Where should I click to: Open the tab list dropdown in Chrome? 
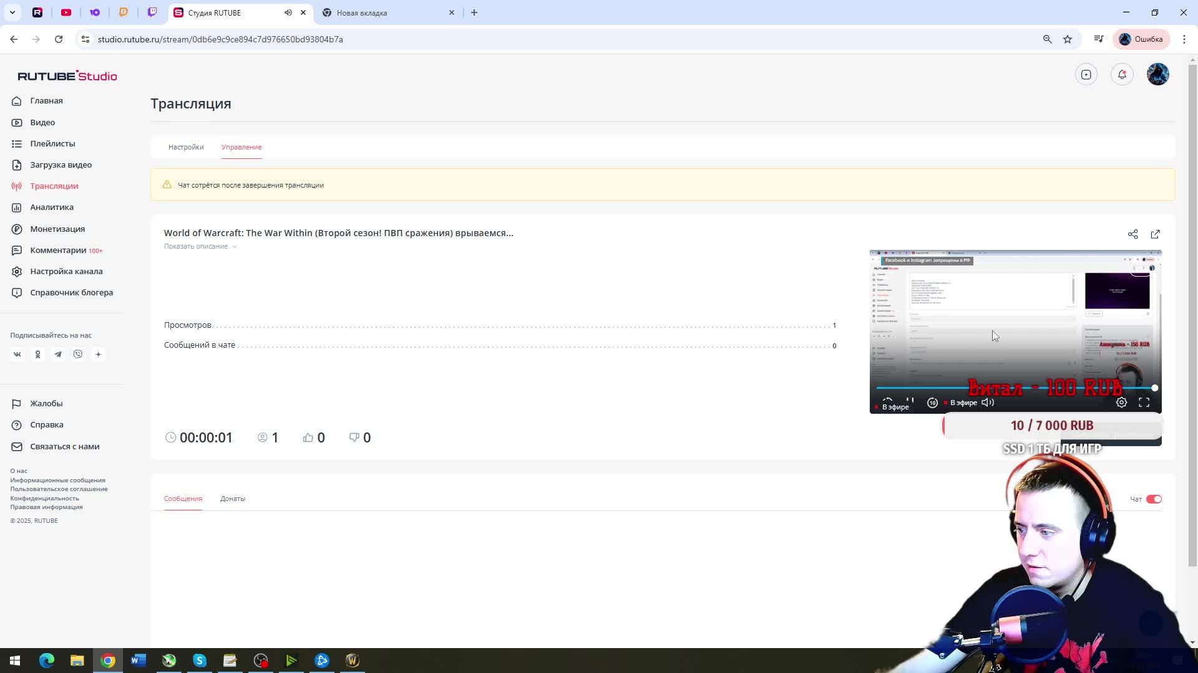12,12
